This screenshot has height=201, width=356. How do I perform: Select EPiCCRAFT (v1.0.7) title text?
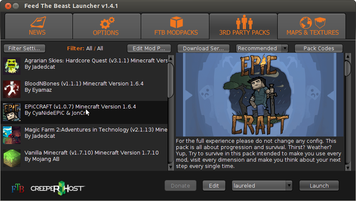pos(80,106)
